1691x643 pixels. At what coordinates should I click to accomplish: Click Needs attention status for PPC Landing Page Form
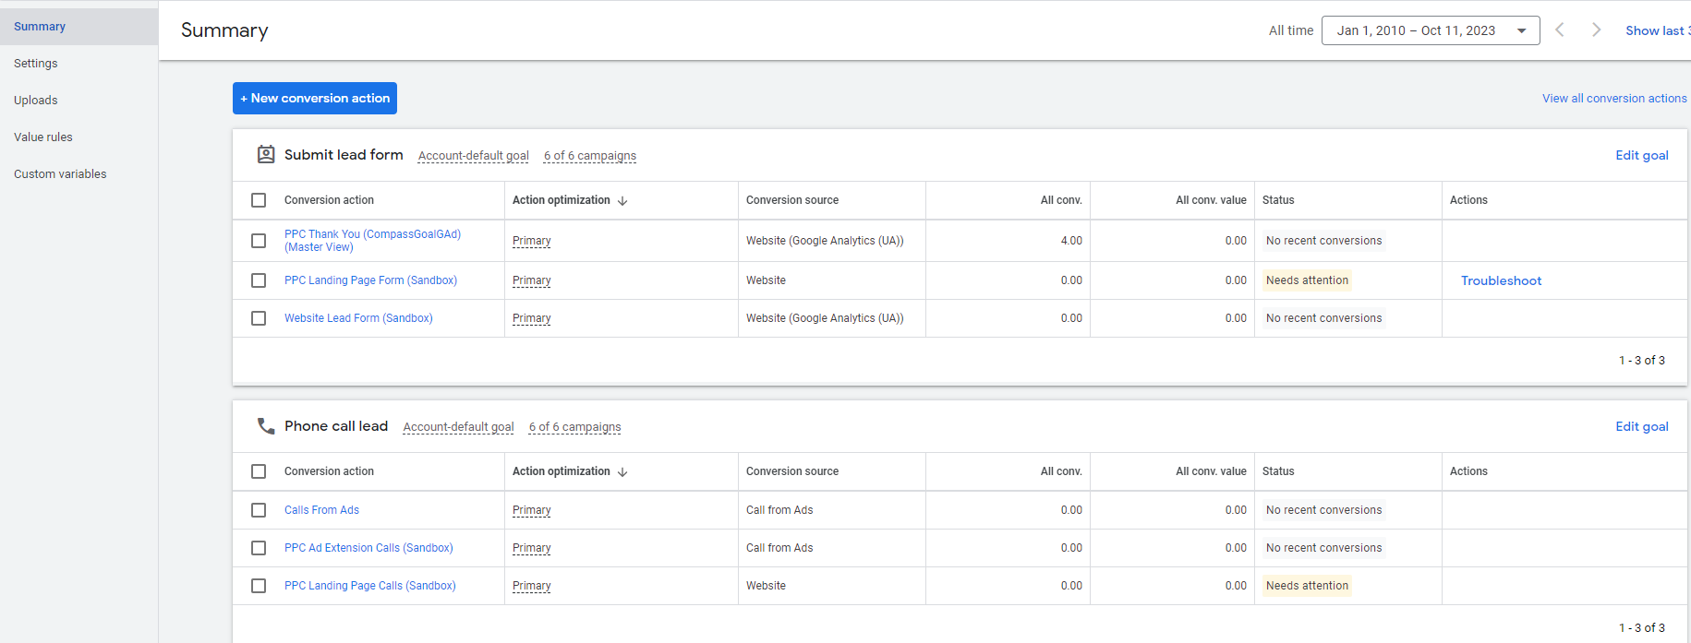coord(1307,280)
